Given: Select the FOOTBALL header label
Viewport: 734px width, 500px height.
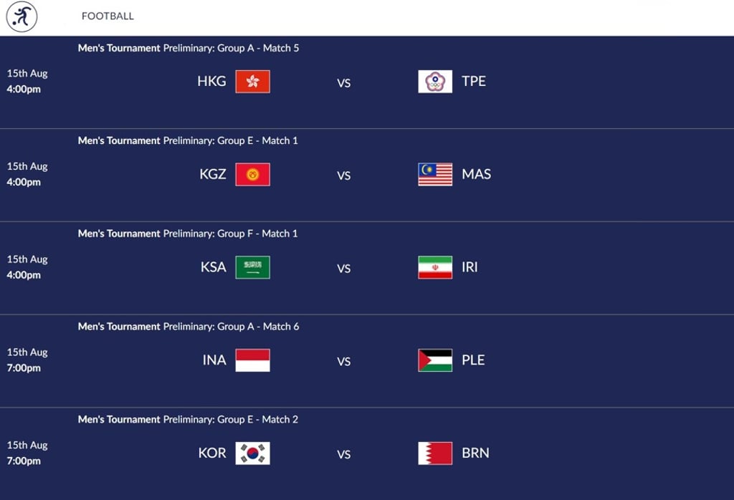Looking at the screenshot, I should tap(108, 16).
